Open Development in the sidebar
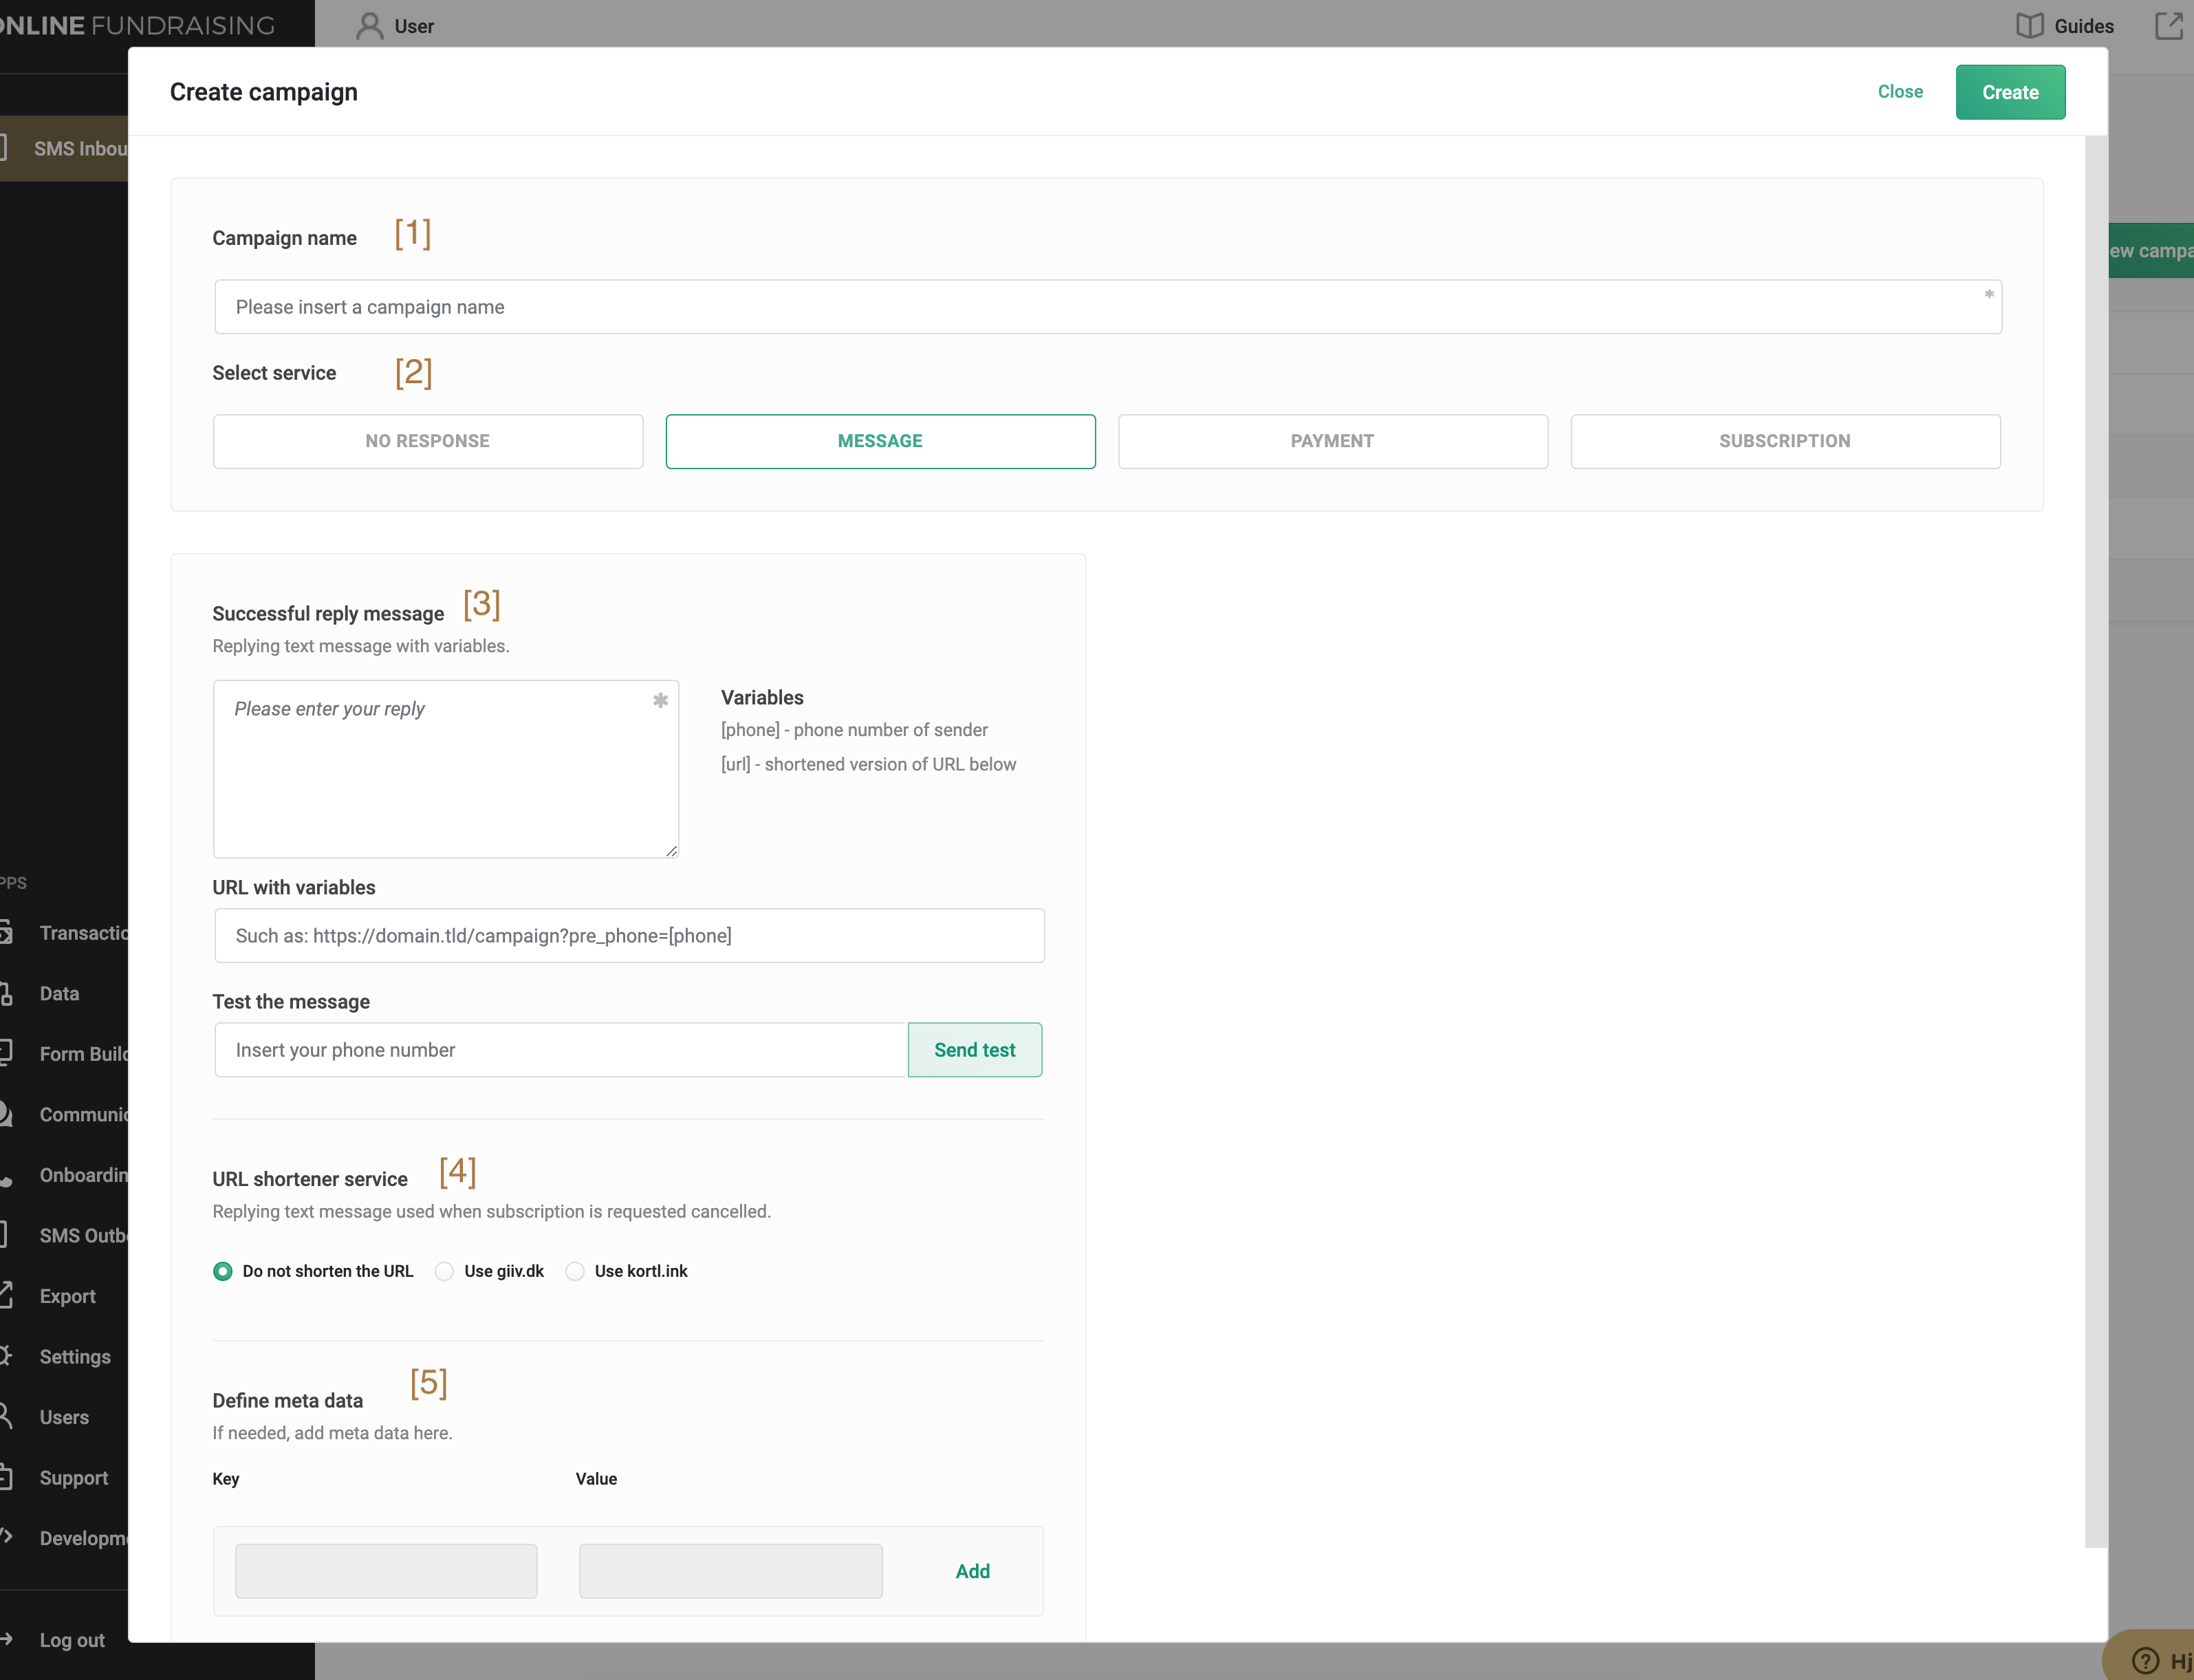The width and height of the screenshot is (2194, 1680). [x=64, y=1538]
